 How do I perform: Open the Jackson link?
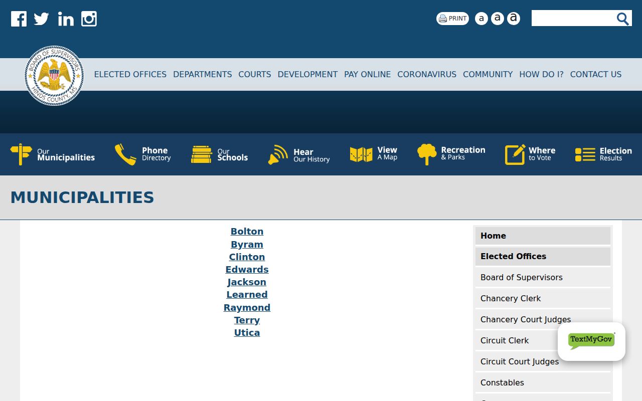(247, 282)
